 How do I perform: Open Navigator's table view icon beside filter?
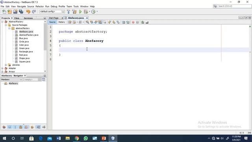click(44, 80)
